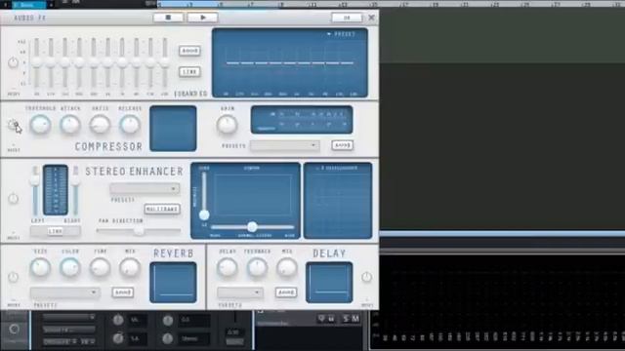Screen dimensions: 625x351
Task: Click the Reverb Size knob
Action: [40, 267]
